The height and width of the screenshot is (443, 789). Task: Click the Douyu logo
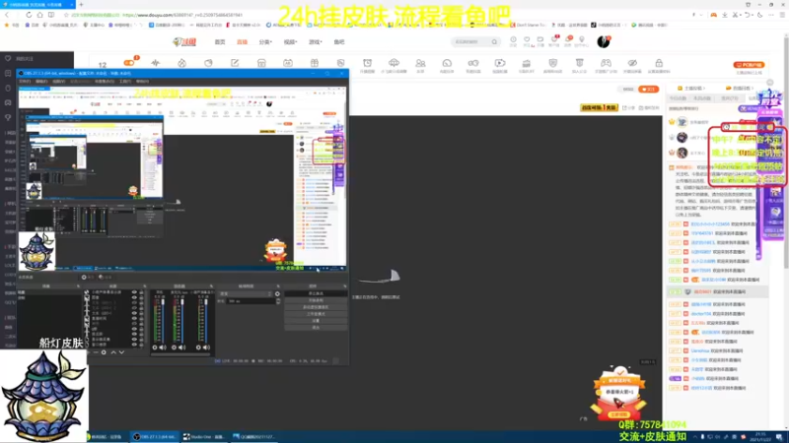(184, 42)
